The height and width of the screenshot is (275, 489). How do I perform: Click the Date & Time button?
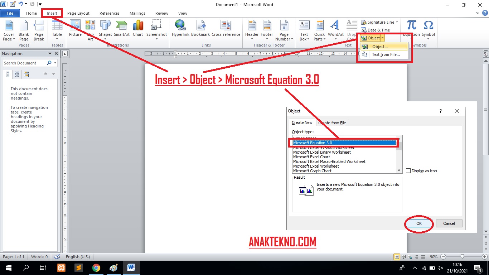tap(376, 30)
